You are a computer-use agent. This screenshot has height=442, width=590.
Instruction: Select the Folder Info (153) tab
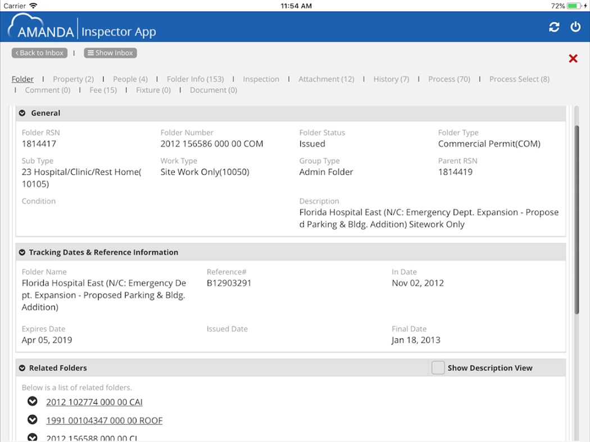195,79
